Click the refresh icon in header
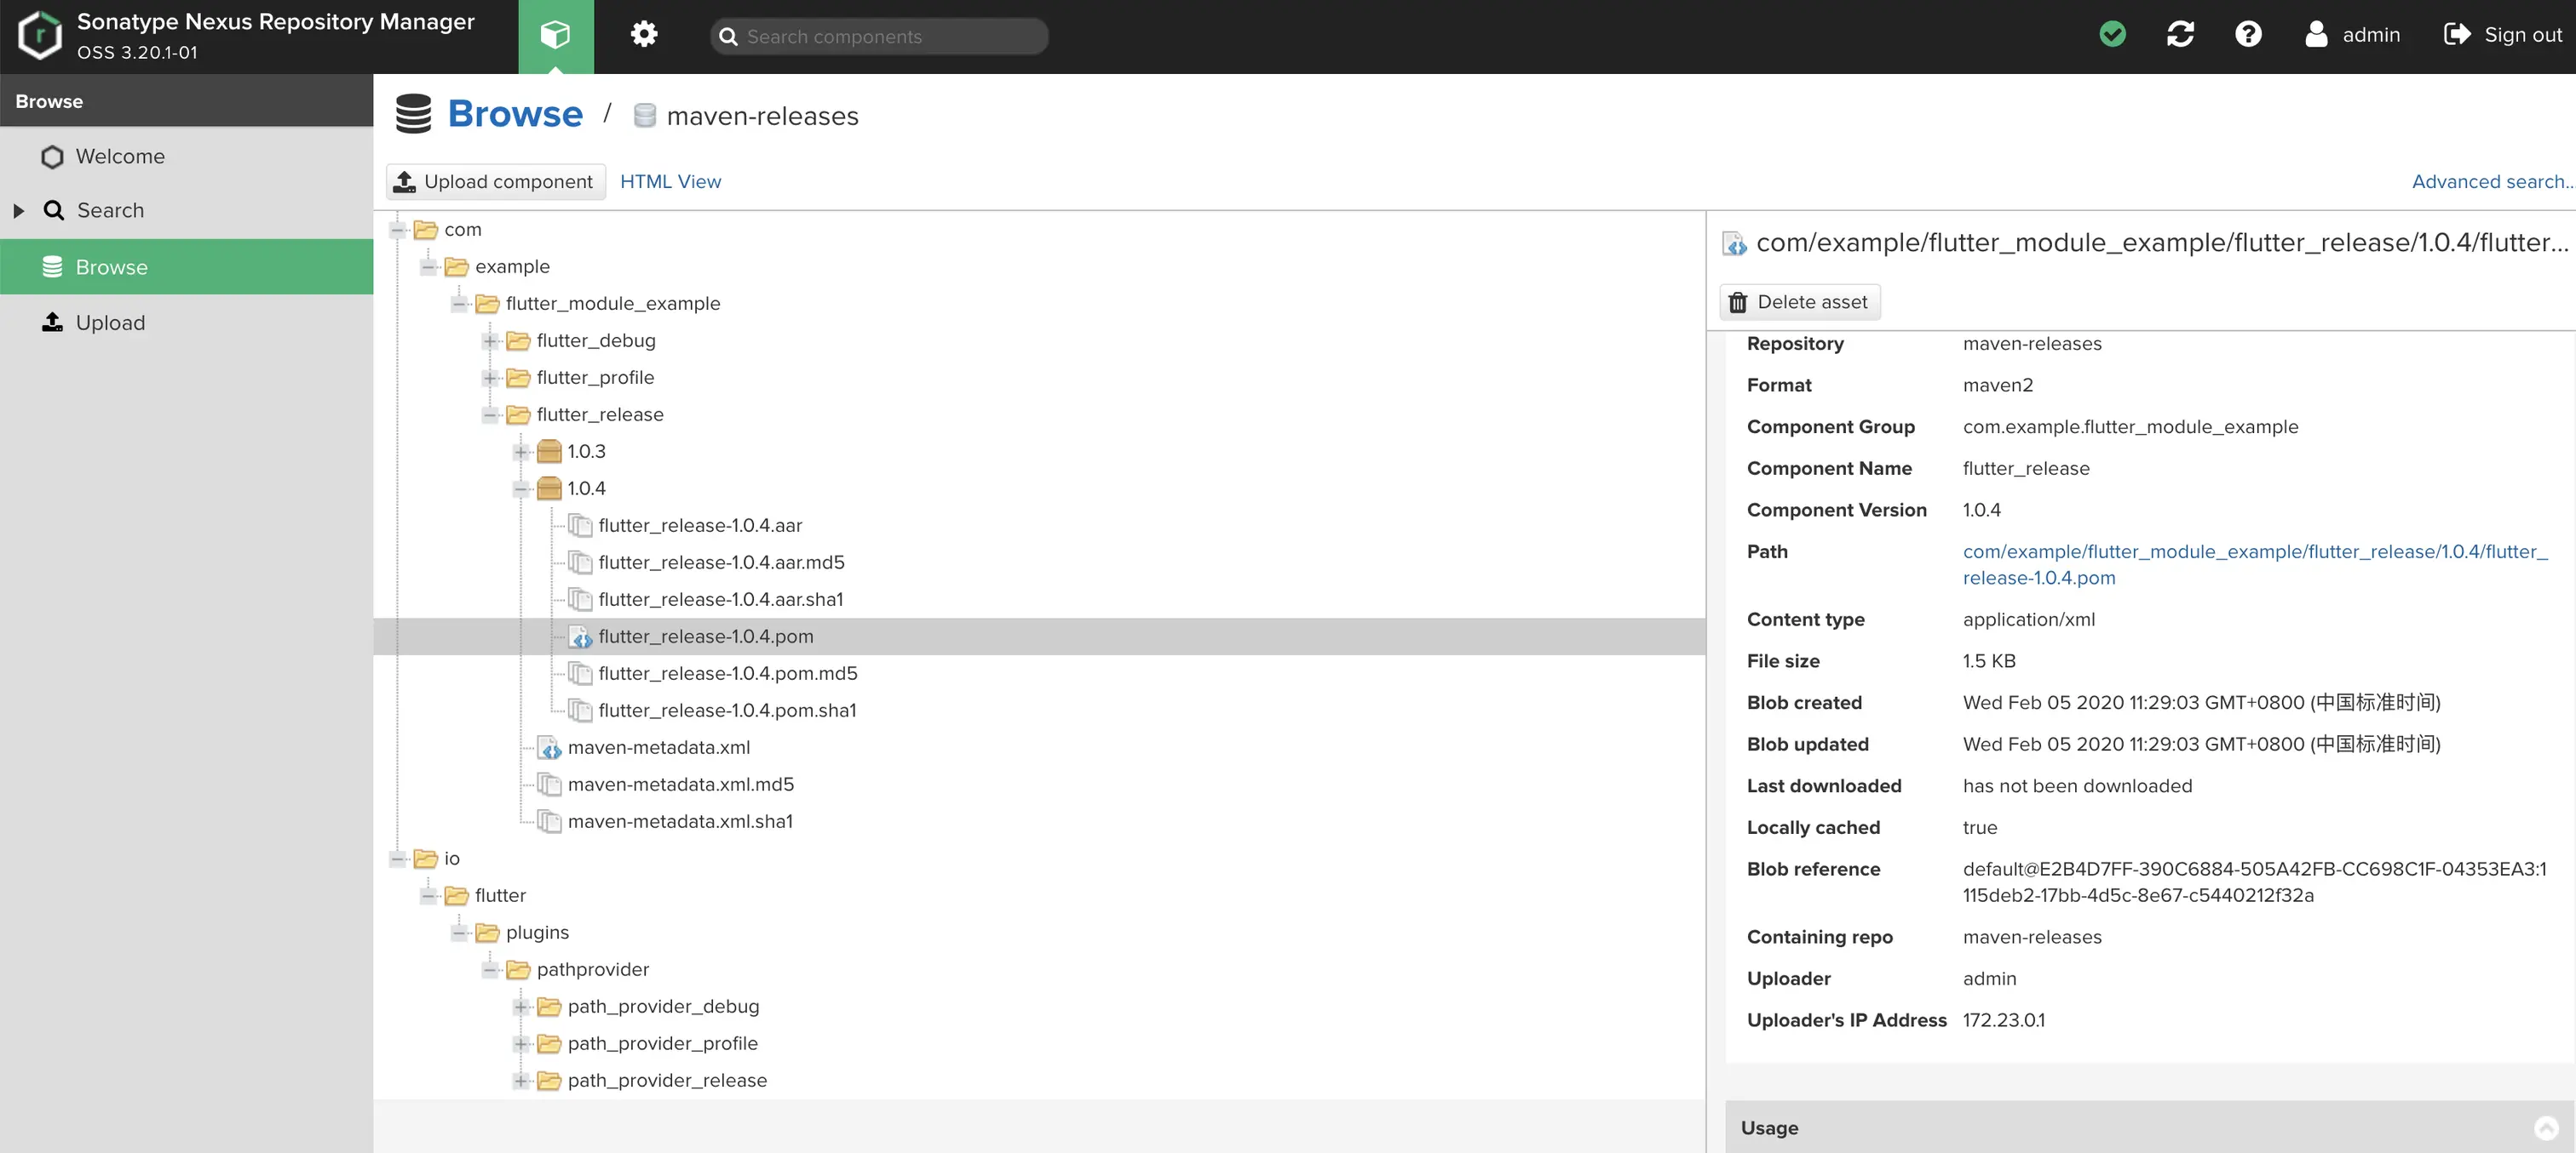The width and height of the screenshot is (2576, 1153). coord(2180,35)
